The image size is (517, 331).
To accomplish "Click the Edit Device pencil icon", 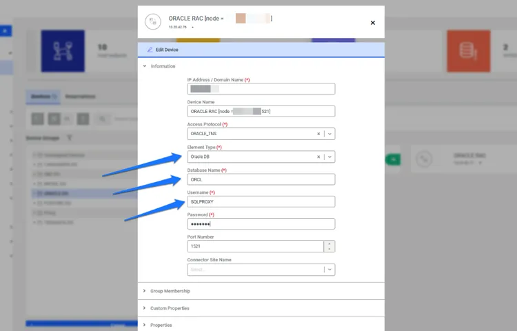I will pos(150,50).
